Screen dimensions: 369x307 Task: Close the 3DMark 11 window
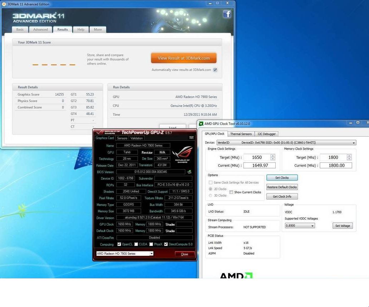[x=227, y=3]
